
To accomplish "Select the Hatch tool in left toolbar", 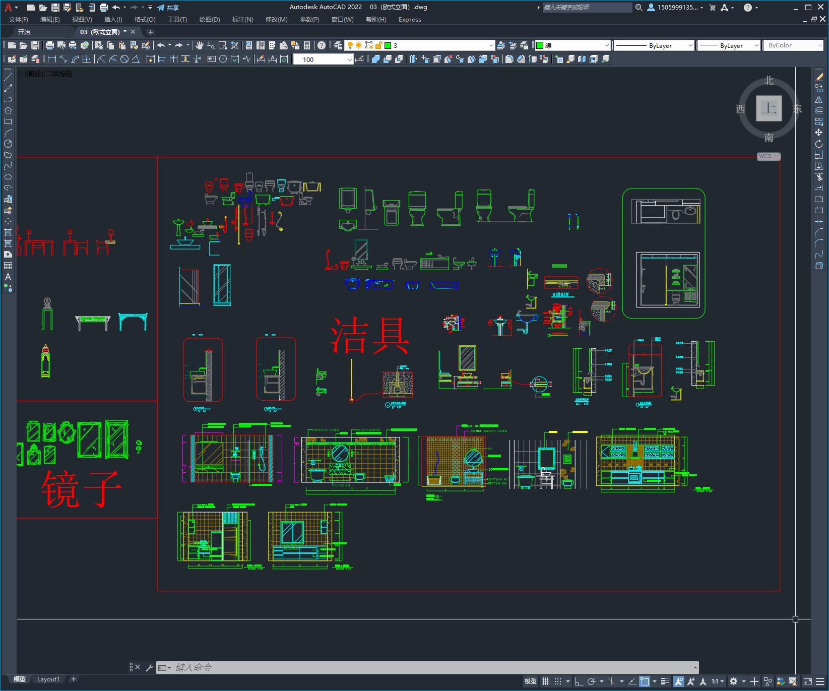I will [8, 232].
